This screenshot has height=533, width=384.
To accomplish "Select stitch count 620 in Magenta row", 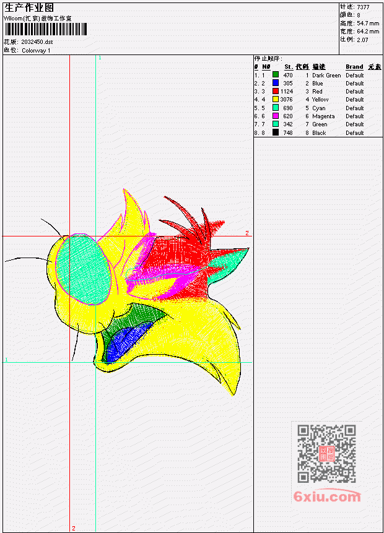I will tap(288, 116).
